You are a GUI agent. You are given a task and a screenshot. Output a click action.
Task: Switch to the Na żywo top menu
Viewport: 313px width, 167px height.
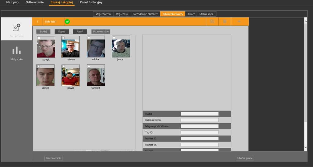tap(12, 2)
